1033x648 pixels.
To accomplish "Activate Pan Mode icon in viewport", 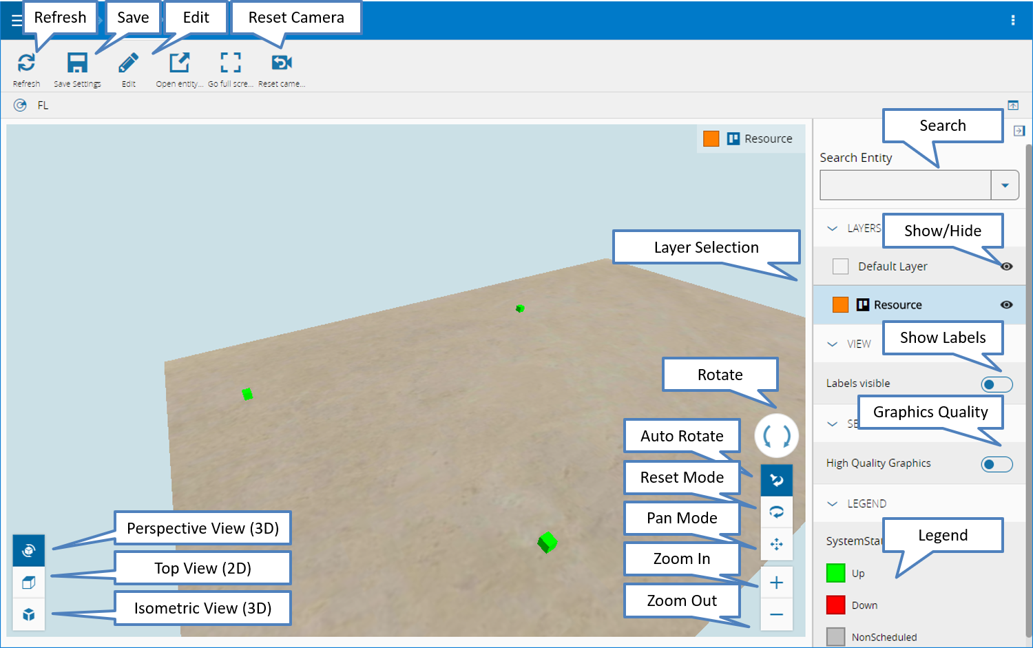I will [776, 544].
